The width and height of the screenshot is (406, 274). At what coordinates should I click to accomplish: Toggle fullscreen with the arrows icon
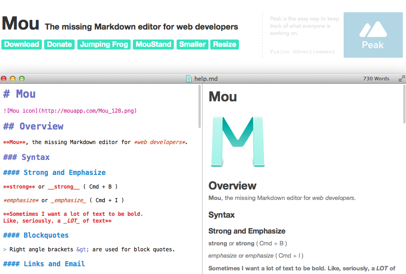tap(401, 79)
